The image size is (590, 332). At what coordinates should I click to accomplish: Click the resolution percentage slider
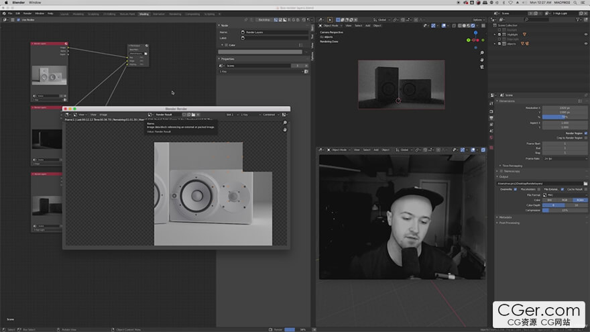pyautogui.click(x=565, y=117)
